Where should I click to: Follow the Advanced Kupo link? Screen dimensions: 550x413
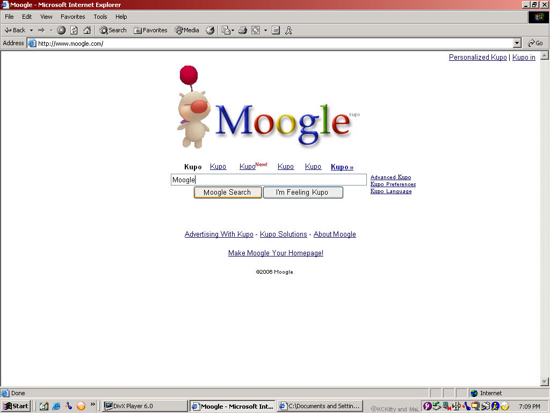[x=390, y=177]
